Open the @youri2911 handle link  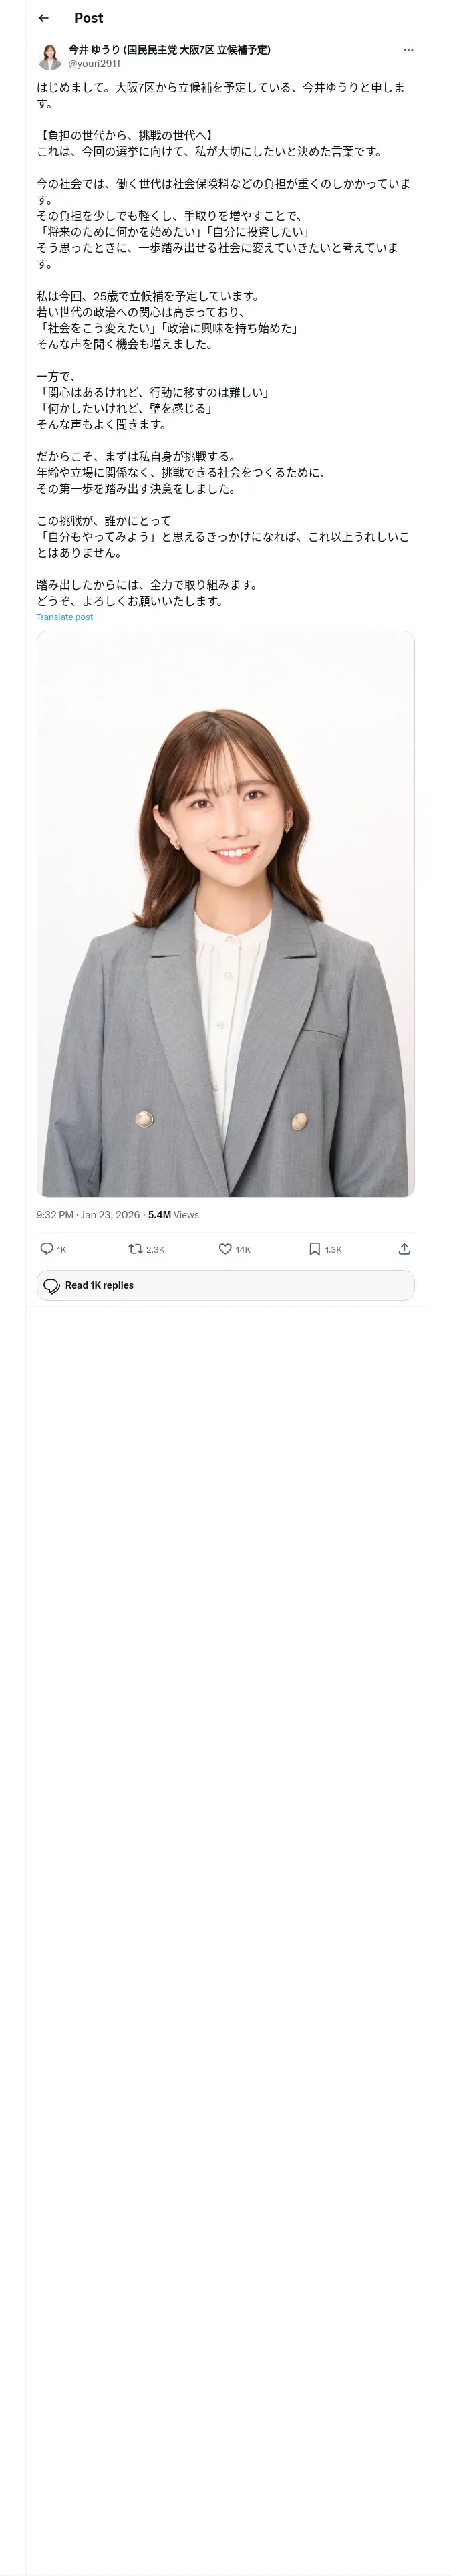pyautogui.click(x=94, y=63)
